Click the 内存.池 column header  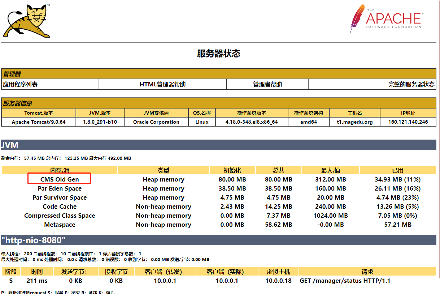(60, 170)
